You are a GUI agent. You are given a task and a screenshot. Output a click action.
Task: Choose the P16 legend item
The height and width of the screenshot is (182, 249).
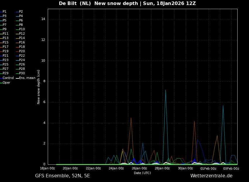coord(20,43)
